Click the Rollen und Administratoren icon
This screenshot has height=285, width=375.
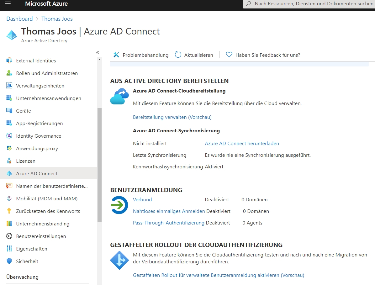pyautogui.click(x=9, y=73)
